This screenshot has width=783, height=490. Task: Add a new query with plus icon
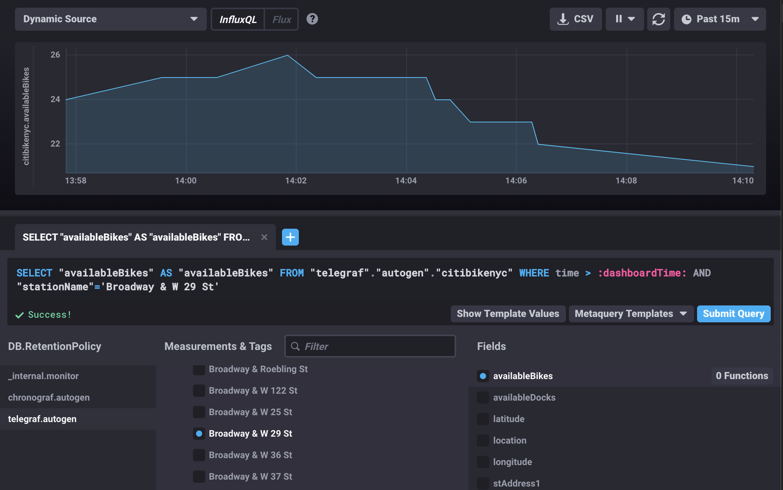point(290,237)
